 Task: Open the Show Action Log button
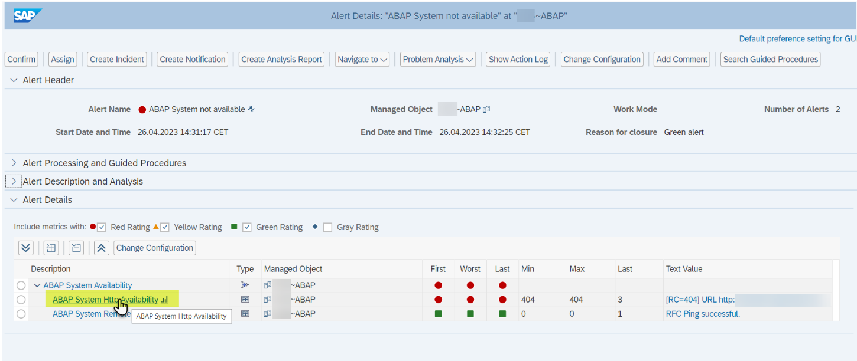point(518,59)
